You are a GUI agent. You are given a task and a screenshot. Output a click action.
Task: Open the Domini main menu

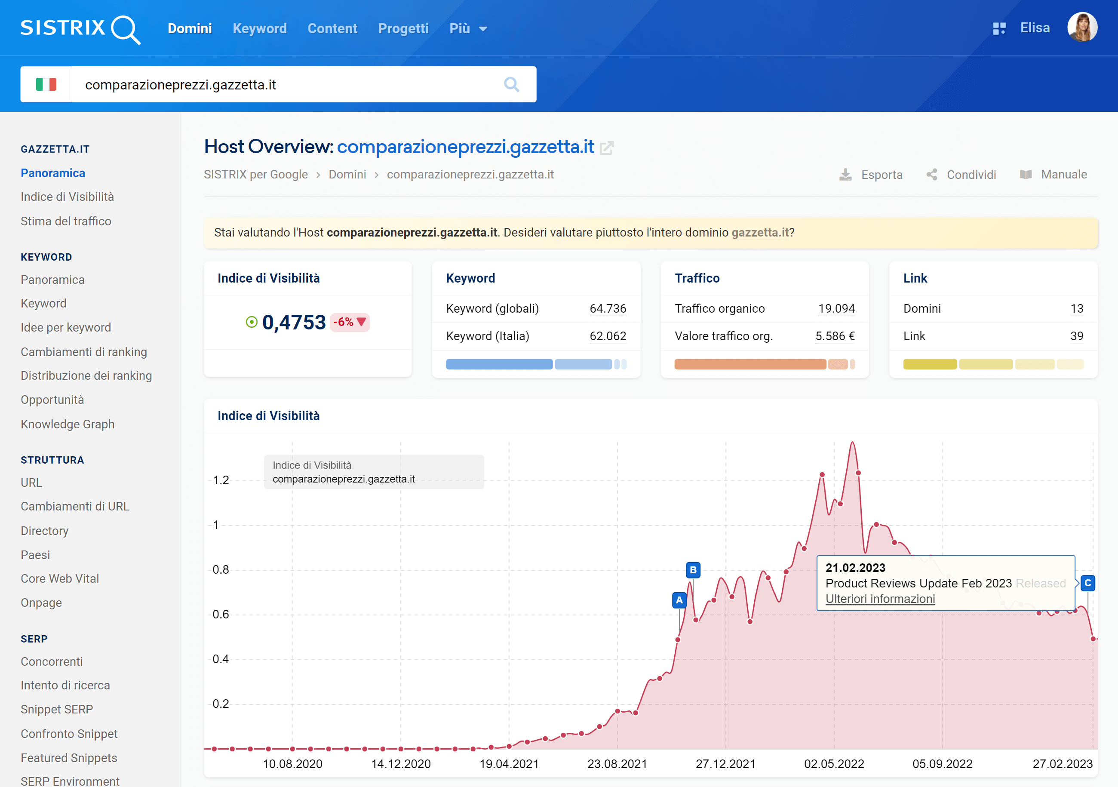tap(190, 28)
